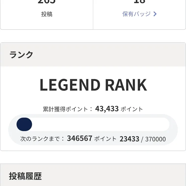Click the 346567 points remaining value
Image resolution: width=186 pixels, height=186 pixels.
(79, 138)
